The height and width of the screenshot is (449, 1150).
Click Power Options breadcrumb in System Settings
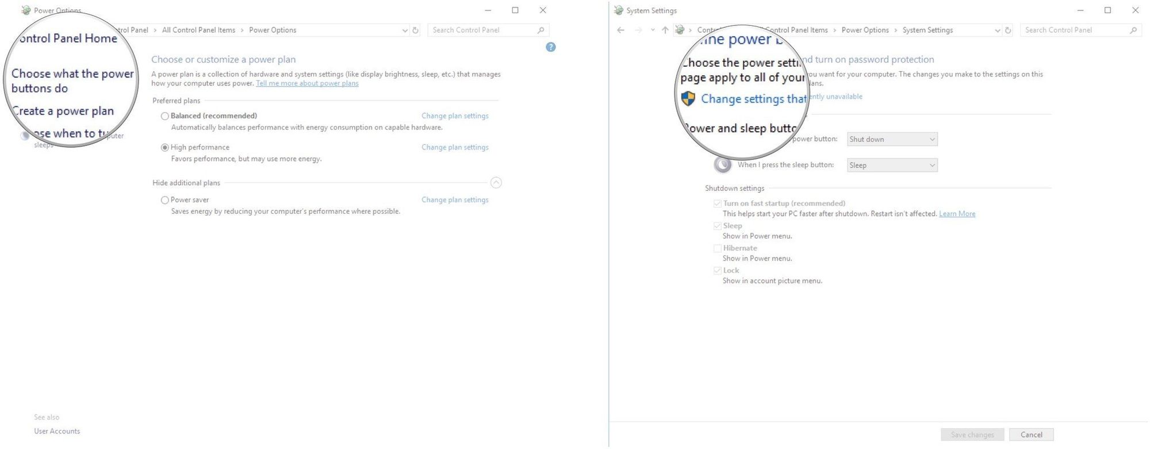pyautogui.click(x=865, y=30)
